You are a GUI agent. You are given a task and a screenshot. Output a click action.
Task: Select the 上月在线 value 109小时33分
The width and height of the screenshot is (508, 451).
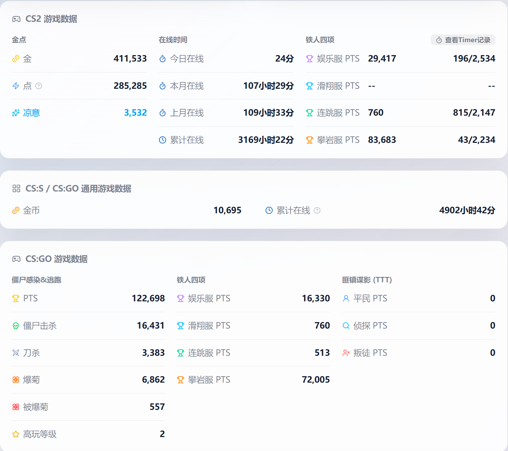click(x=269, y=113)
